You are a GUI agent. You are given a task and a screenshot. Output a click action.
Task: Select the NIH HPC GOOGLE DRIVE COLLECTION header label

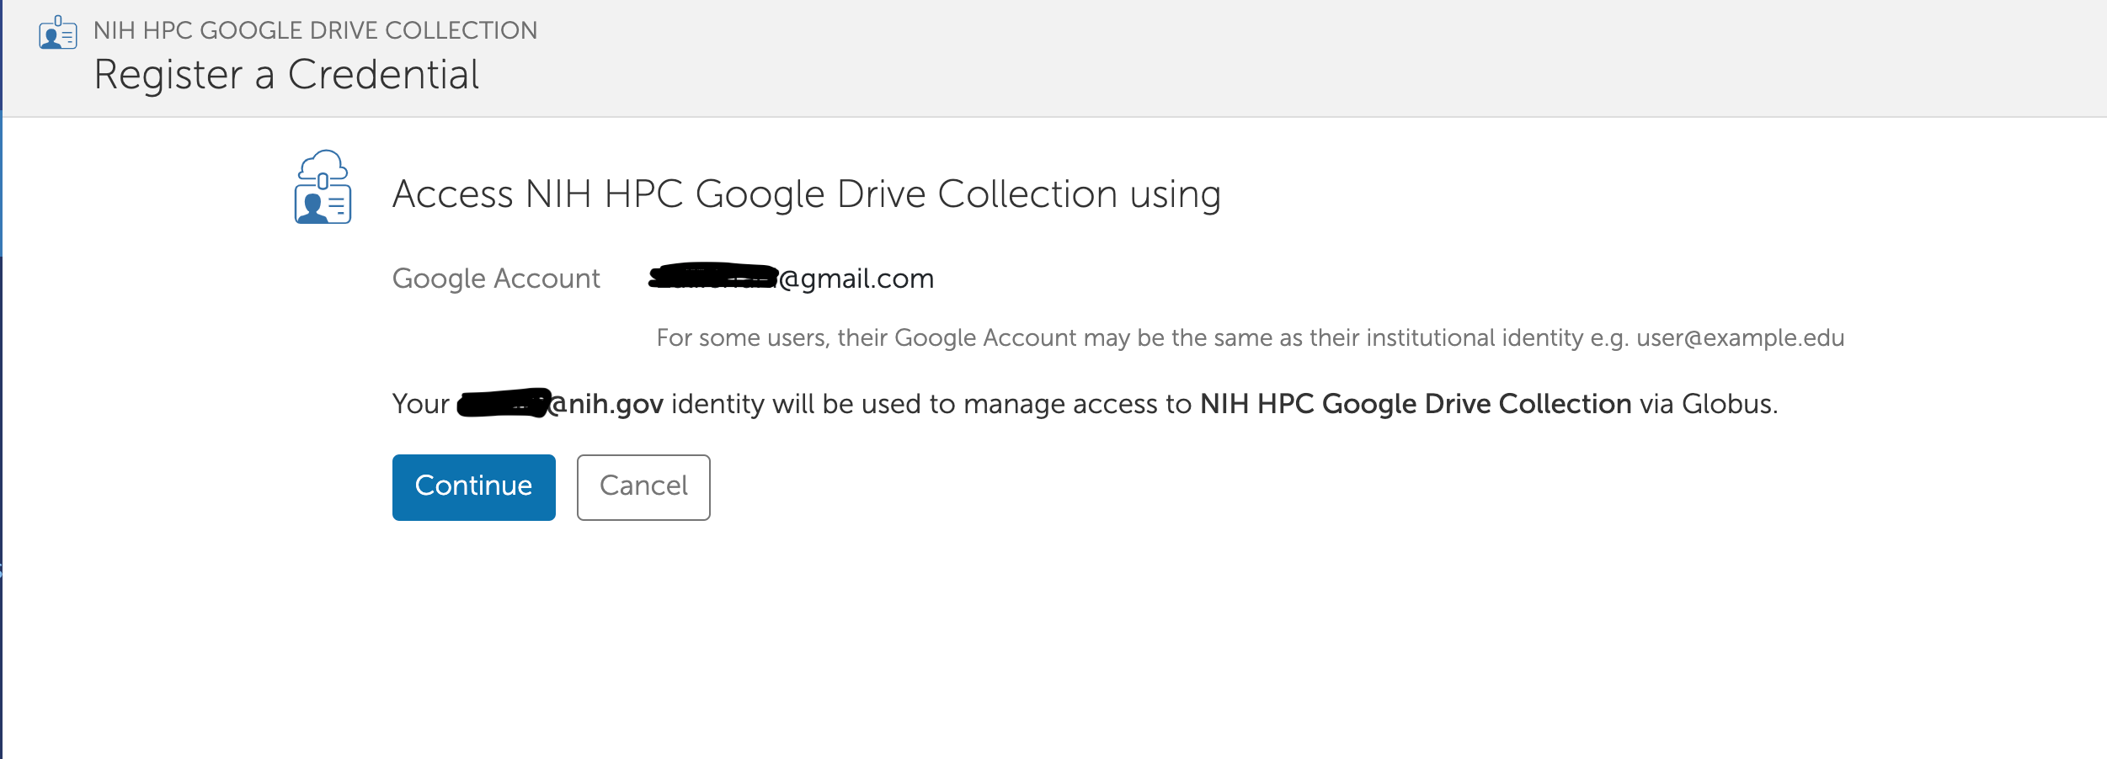point(315,30)
